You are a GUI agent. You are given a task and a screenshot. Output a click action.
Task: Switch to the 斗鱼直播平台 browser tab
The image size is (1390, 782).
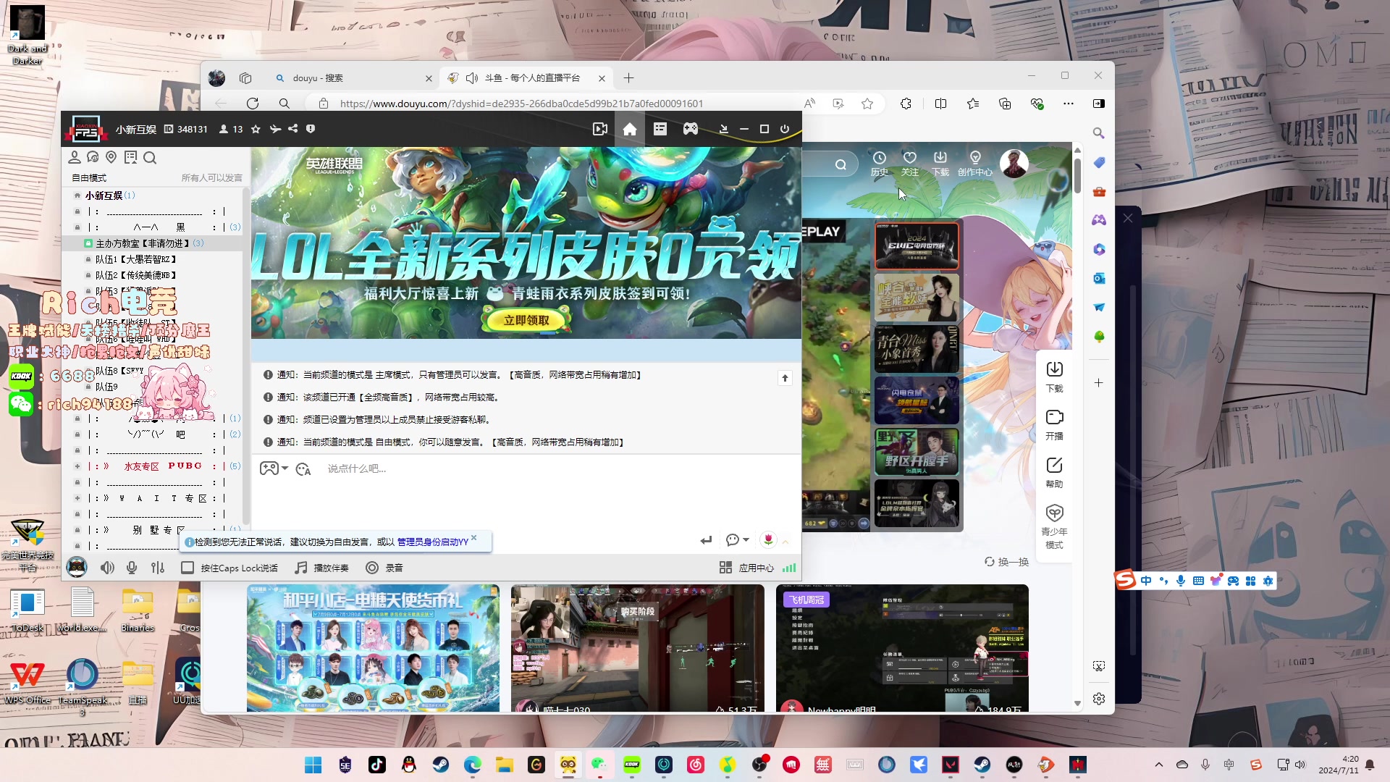click(x=528, y=77)
